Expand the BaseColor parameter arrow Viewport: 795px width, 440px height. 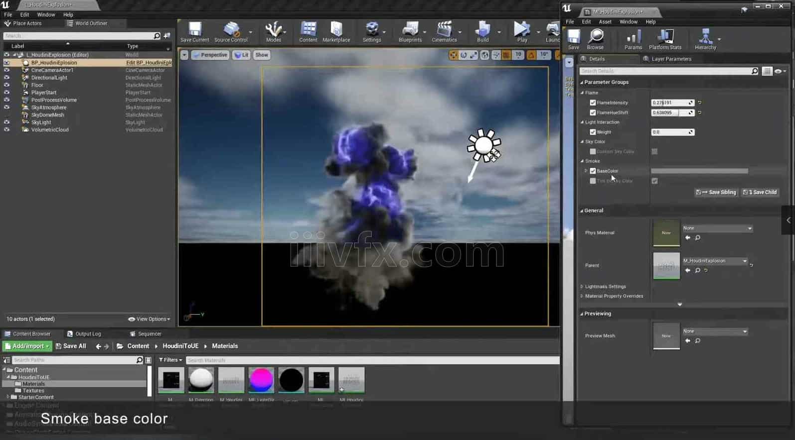pos(586,171)
